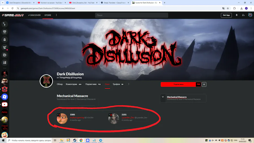Open the tab search dropdown arrow
The width and height of the screenshot is (254, 143).
[3, 3]
